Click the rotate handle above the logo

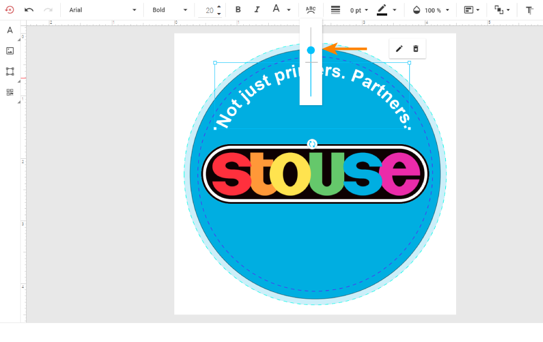312,144
